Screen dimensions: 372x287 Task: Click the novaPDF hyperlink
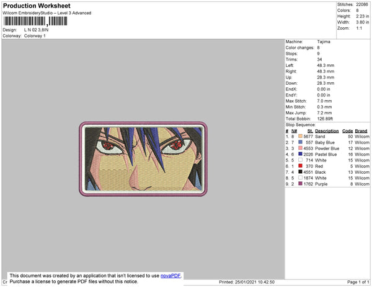click(x=170, y=276)
